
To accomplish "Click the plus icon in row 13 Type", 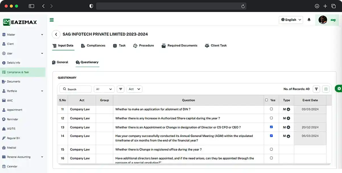I will click(288, 127).
